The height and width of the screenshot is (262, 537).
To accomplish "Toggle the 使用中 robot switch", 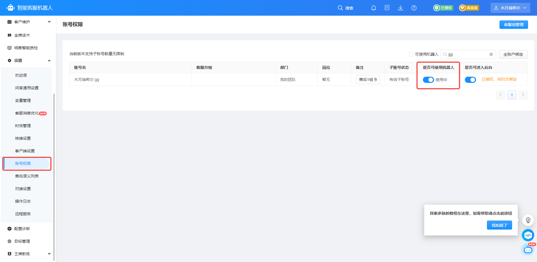I will pyautogui.click(x=428, y=80).
